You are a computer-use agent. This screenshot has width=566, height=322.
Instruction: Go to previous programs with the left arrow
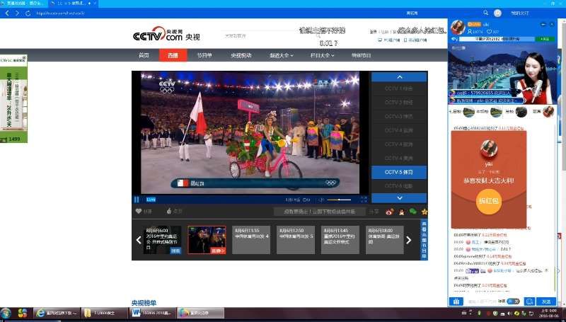click(x=139, y=240)
